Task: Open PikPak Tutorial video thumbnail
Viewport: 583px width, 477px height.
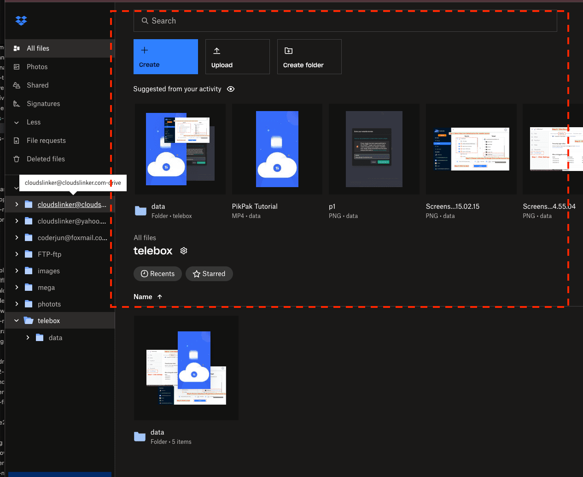Action: pyautogui.click(x=277, y=149)
